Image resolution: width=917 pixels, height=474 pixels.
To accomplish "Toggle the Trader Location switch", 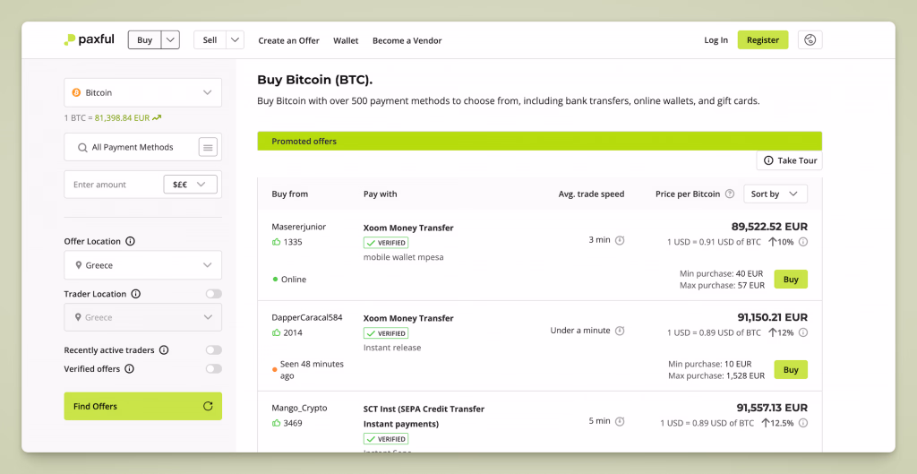I will pyautogui.click(x=213, y=294).
